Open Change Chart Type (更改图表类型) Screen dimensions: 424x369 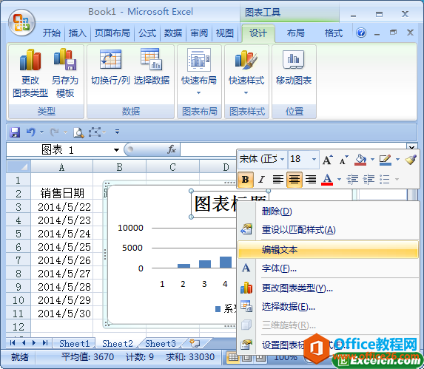[30, 73]
